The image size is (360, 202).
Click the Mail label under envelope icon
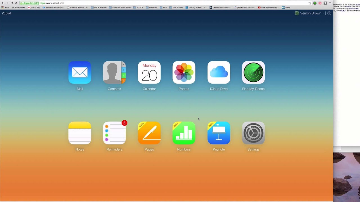pyautogui.click(x=80, y=89)
